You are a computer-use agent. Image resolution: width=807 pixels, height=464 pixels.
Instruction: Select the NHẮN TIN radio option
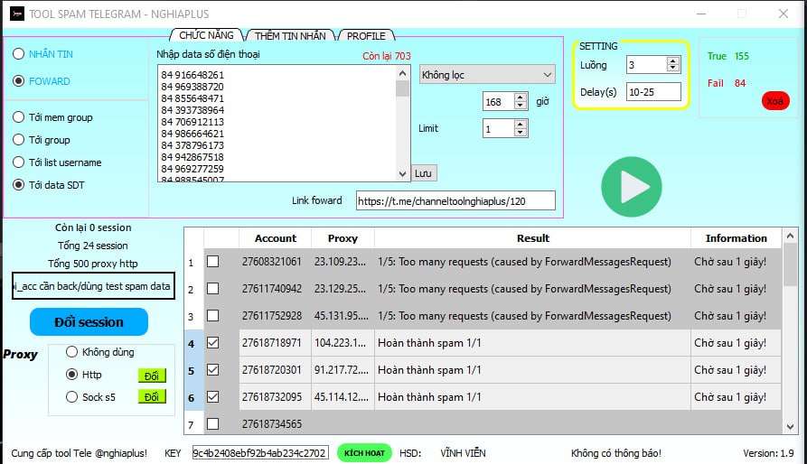[x=18, y=54]
